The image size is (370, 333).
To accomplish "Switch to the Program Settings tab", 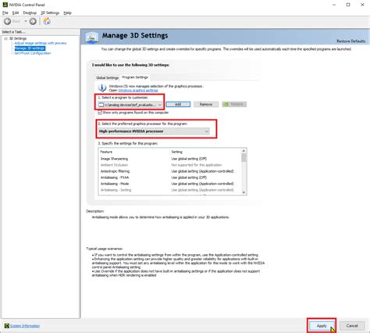I will coord(135,77).
